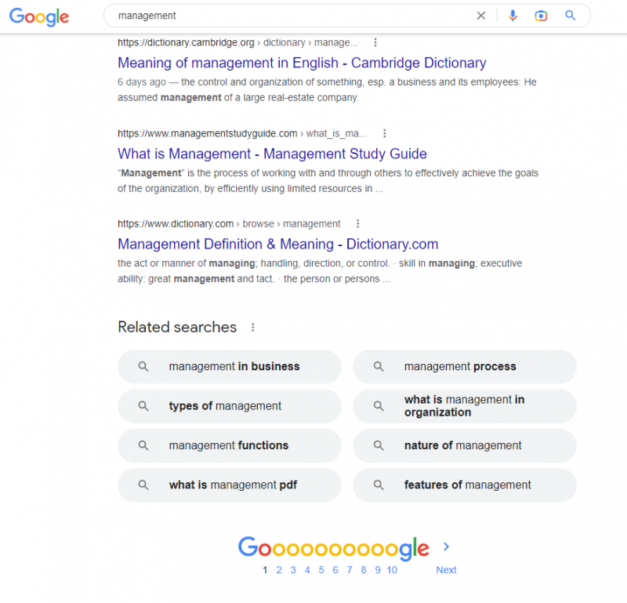This screenshot has height=603, width=627.
Task: Open Google Lens camera search
Action: [541, 15]
